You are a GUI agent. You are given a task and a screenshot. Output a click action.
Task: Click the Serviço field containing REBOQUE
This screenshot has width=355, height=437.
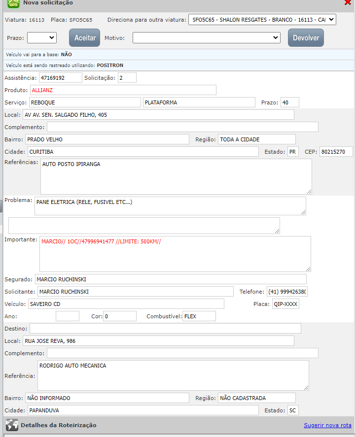84,102
